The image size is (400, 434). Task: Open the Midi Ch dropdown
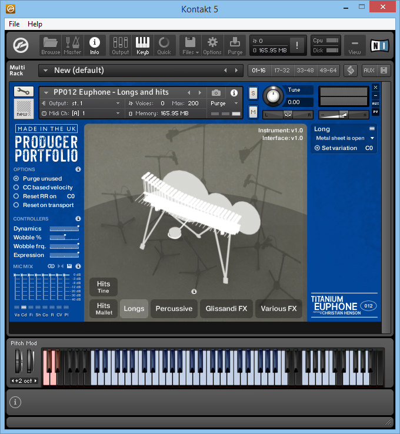(x=118, y=113)
